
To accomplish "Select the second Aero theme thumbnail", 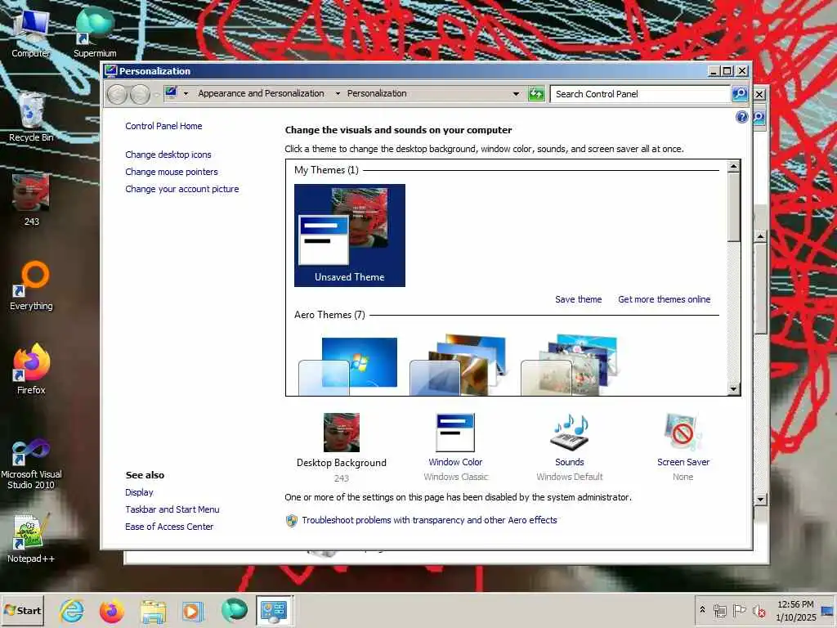I will pyautogui.click(x=458, y=366).
